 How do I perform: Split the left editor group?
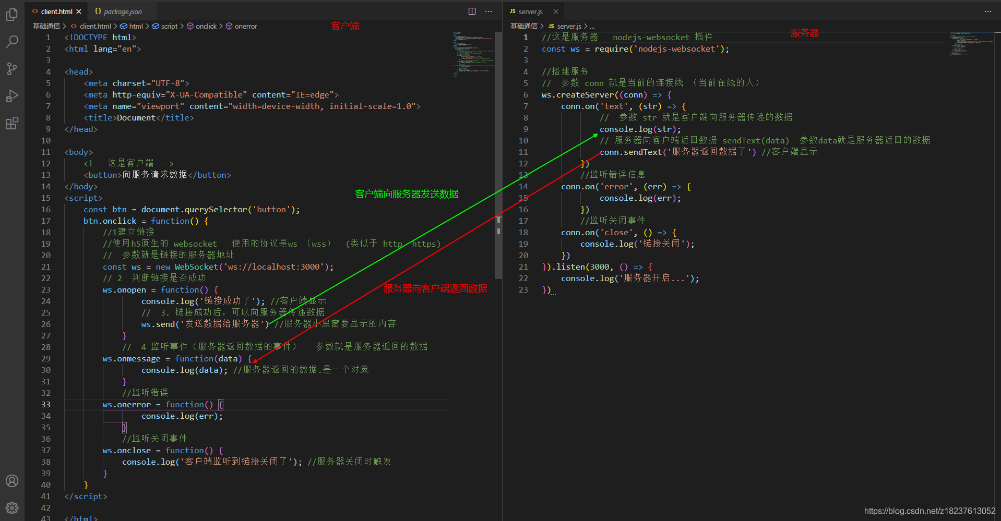[x=472, y=11]
